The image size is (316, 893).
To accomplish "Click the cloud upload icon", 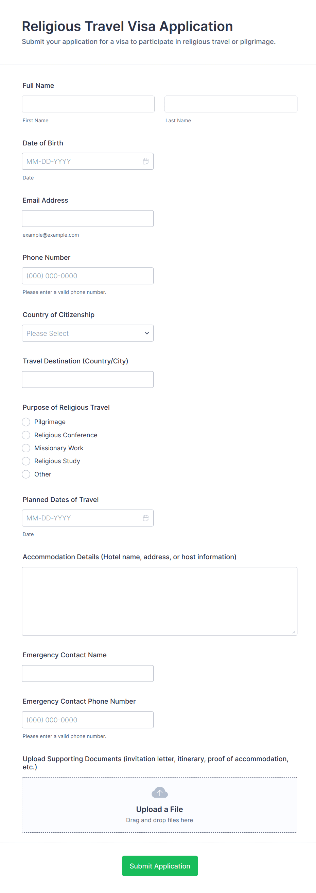I will 159,793.
